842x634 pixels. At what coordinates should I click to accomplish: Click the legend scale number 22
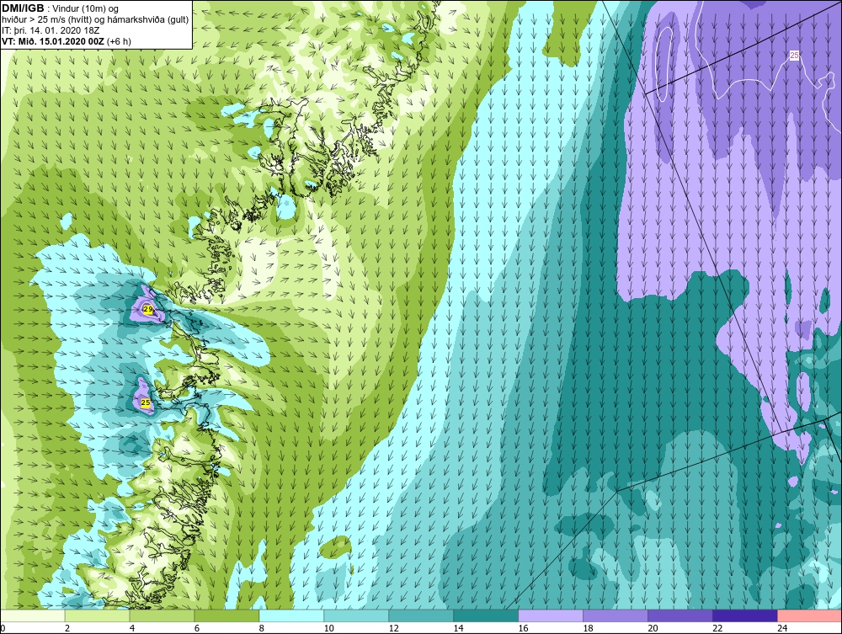tap(717, 628)
